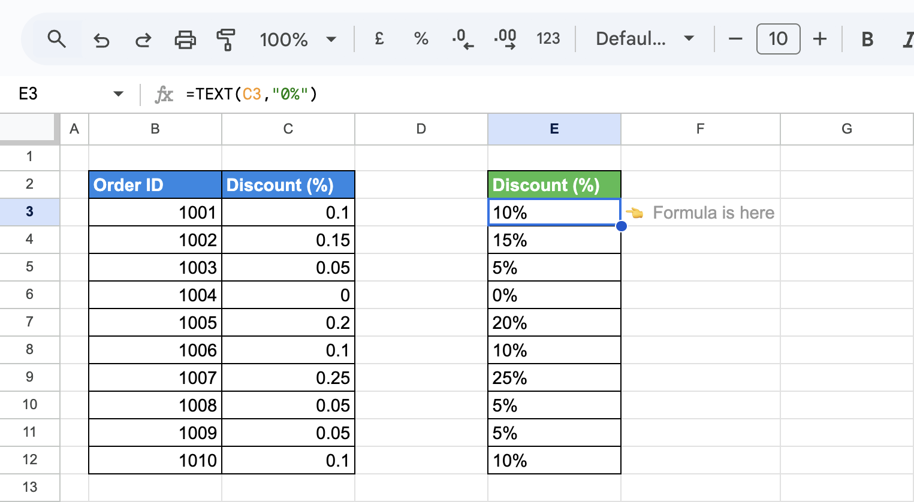
Task: Select row 7 header
Action: [x=29, y=322]
